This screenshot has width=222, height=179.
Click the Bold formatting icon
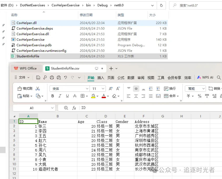click(53, 96)
